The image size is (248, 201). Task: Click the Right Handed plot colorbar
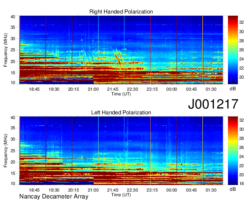(233, 50)
